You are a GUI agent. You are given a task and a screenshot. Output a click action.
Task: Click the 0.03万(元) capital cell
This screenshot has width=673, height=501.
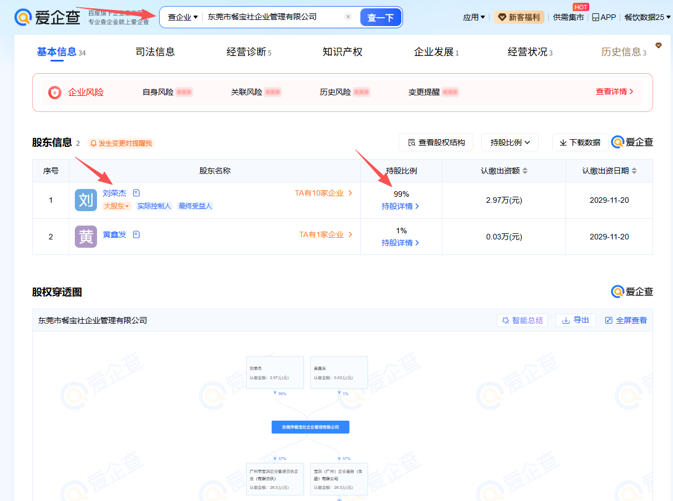(504, 237)
